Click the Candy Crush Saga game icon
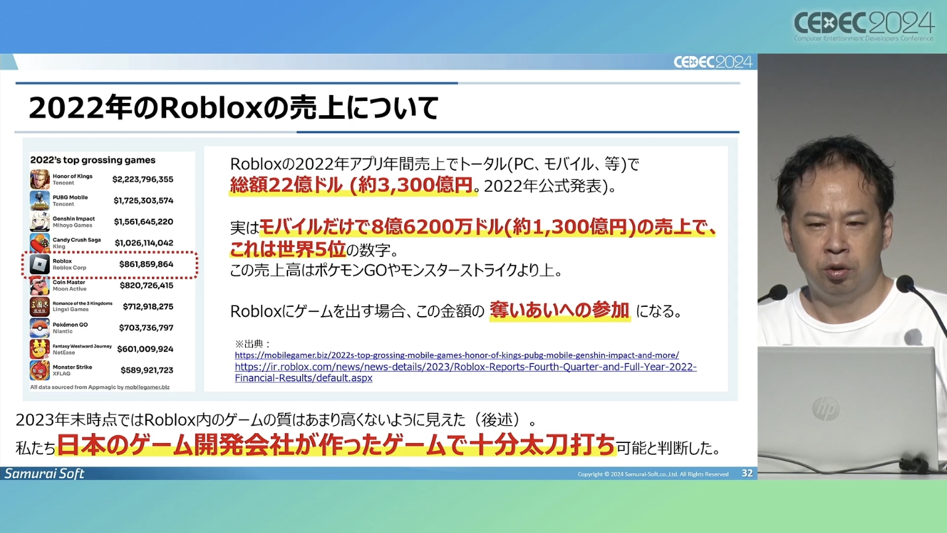 pos(39,243)
